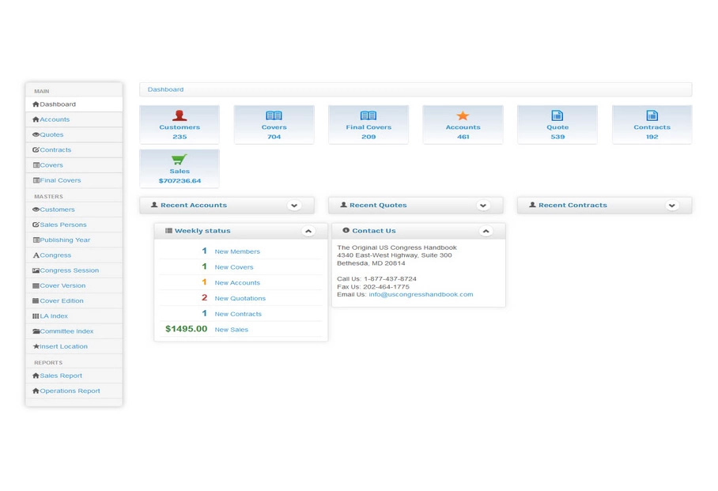Image resolution: width=718 pixels, height=491 pixels.
Task: Expand the Recent Accounts panel
Action: 294,206
